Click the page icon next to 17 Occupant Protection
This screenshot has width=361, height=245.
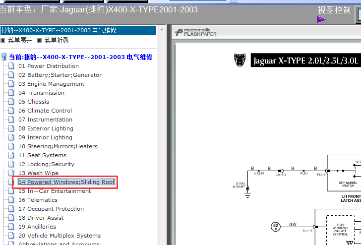(x=11, y=209)
